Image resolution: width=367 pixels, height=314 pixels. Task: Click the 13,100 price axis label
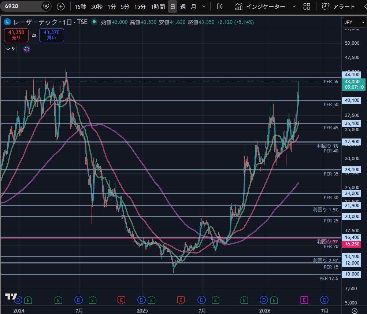[352, 256]
